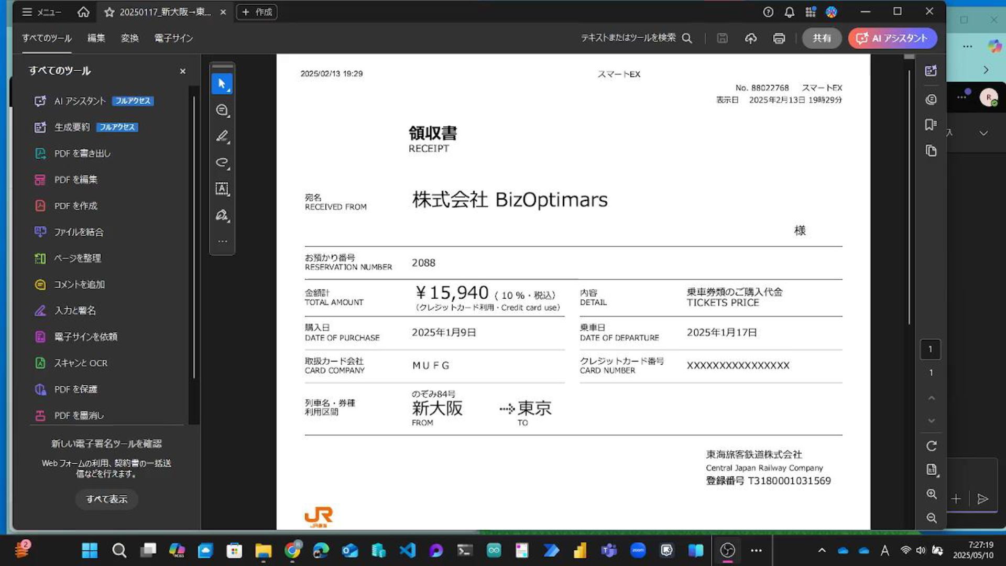Image resolution: width=1006 pixels, height=566 pixels.
Task: Upload file via cloud icon
Action: pos(750,38)
